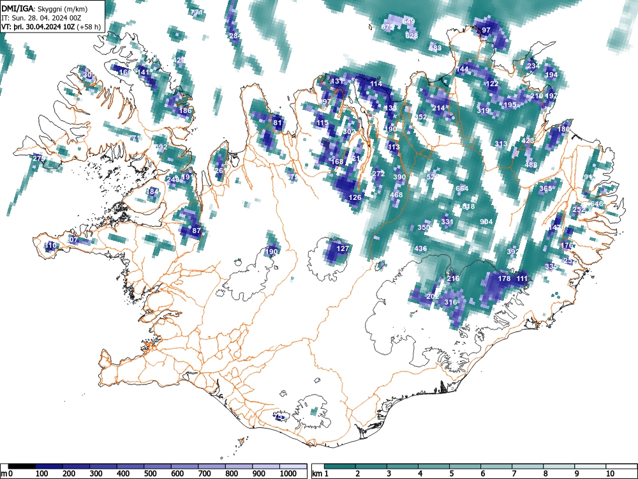Click the visibility value '331'
Screen dimensions: 638x479
click(447, 222)
